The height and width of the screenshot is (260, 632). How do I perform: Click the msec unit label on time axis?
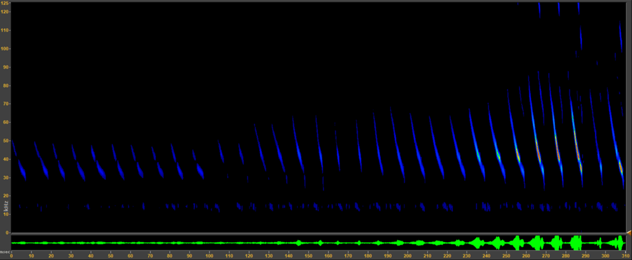(5, 251)
